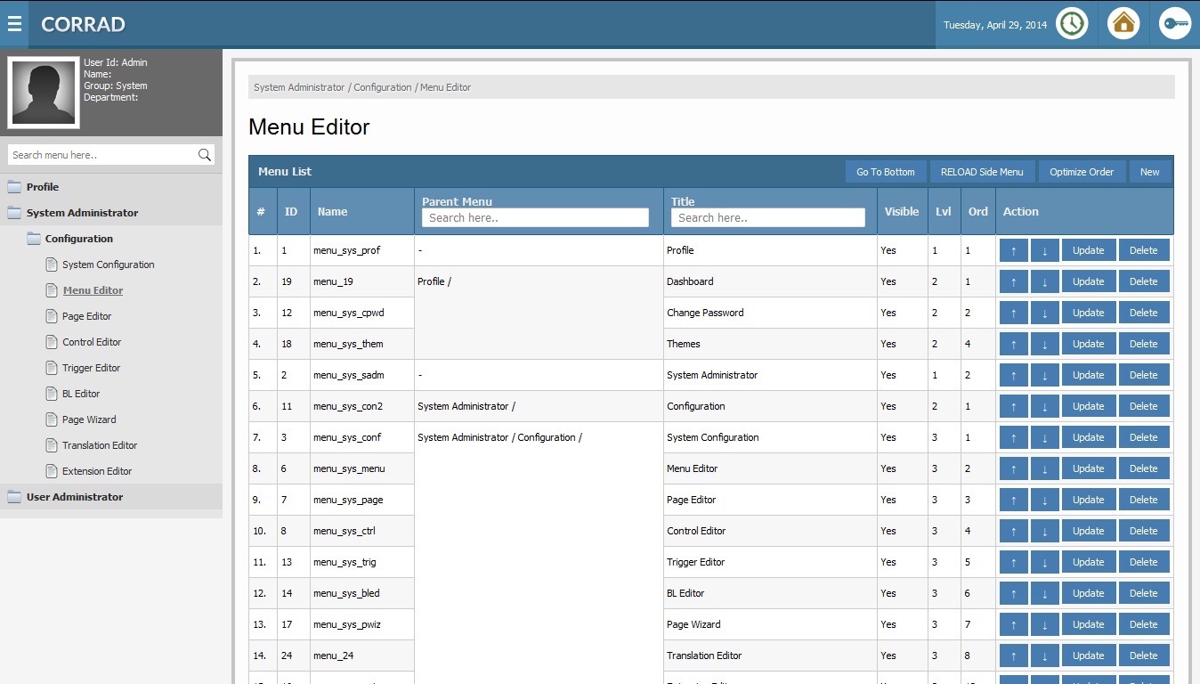Click the clock icon in header
Viewport: 1200px width, 684px height.
pyautogui.click(x=1072, y=24)
